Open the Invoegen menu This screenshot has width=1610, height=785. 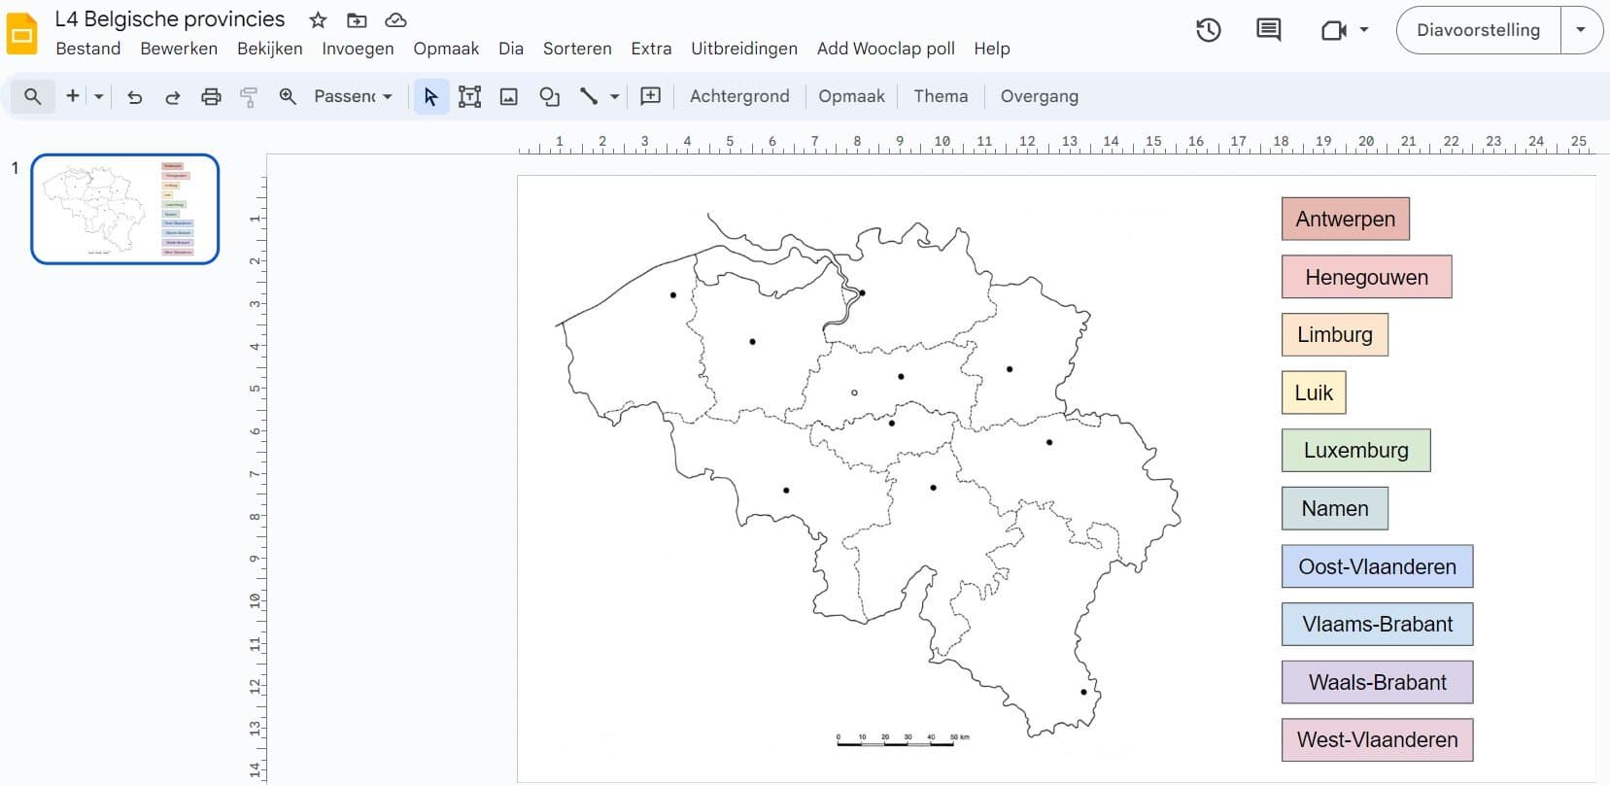pos(358,49)
